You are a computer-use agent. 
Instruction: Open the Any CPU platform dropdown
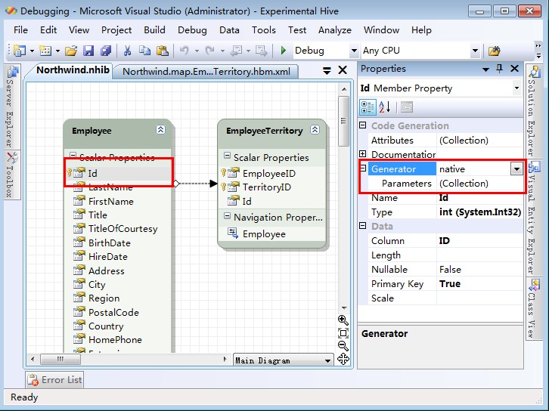click(x=475, y=51)
